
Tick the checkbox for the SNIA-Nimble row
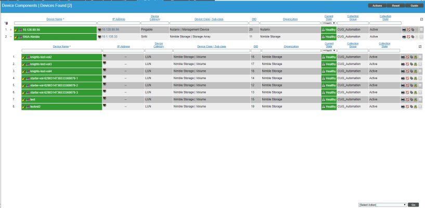421,37
